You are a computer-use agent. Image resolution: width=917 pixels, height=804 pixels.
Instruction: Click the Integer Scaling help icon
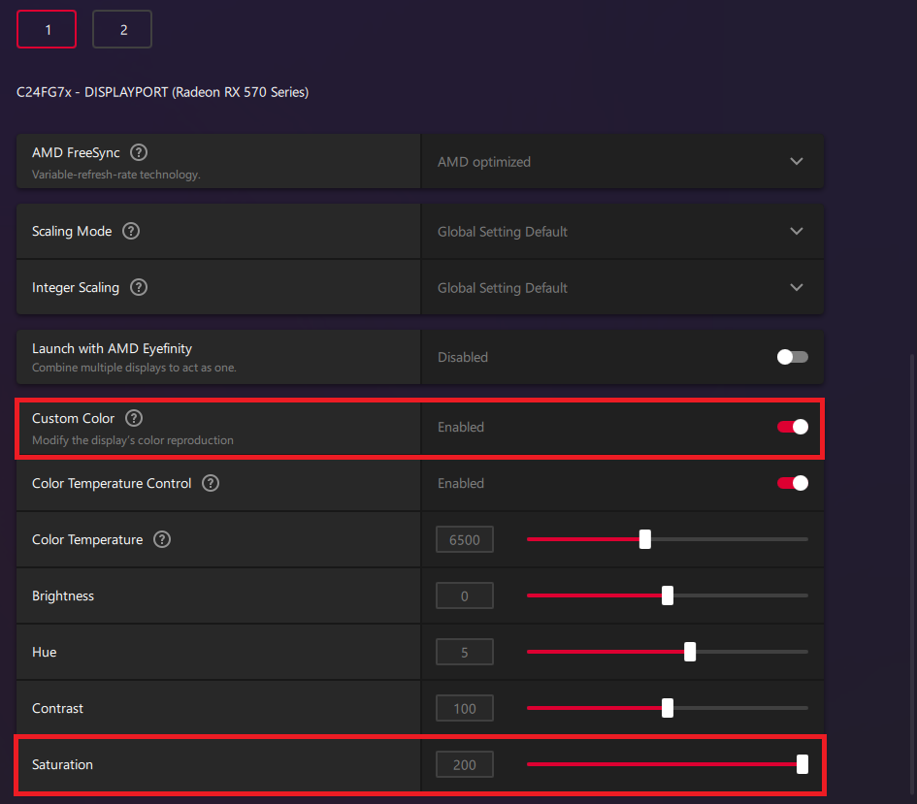click(x=139, y=288)
